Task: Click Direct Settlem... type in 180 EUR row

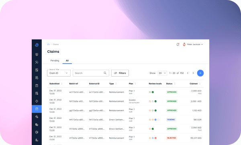Action: [x=116, y=120]
